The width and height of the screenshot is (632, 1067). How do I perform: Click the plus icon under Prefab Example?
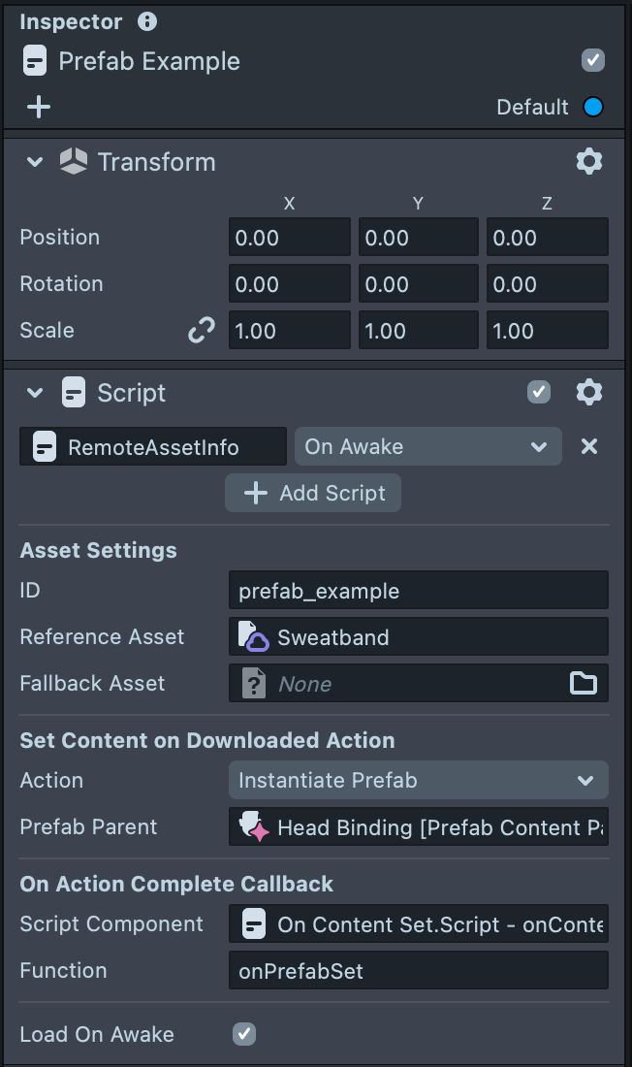click(39, 107)
